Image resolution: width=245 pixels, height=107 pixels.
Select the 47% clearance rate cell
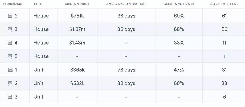coord(179,70)
